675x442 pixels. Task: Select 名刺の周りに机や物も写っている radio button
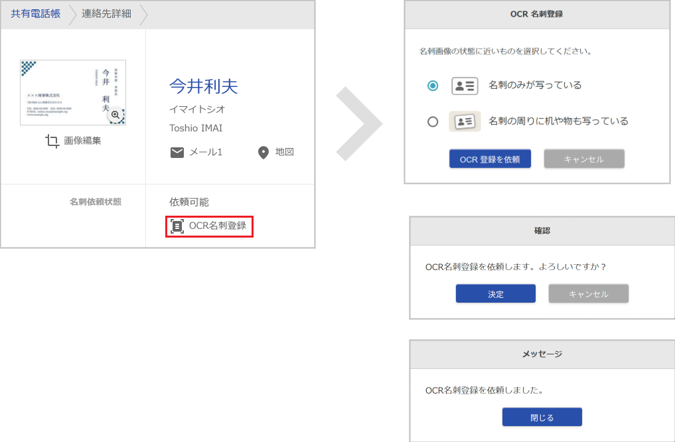pos(433,122)
